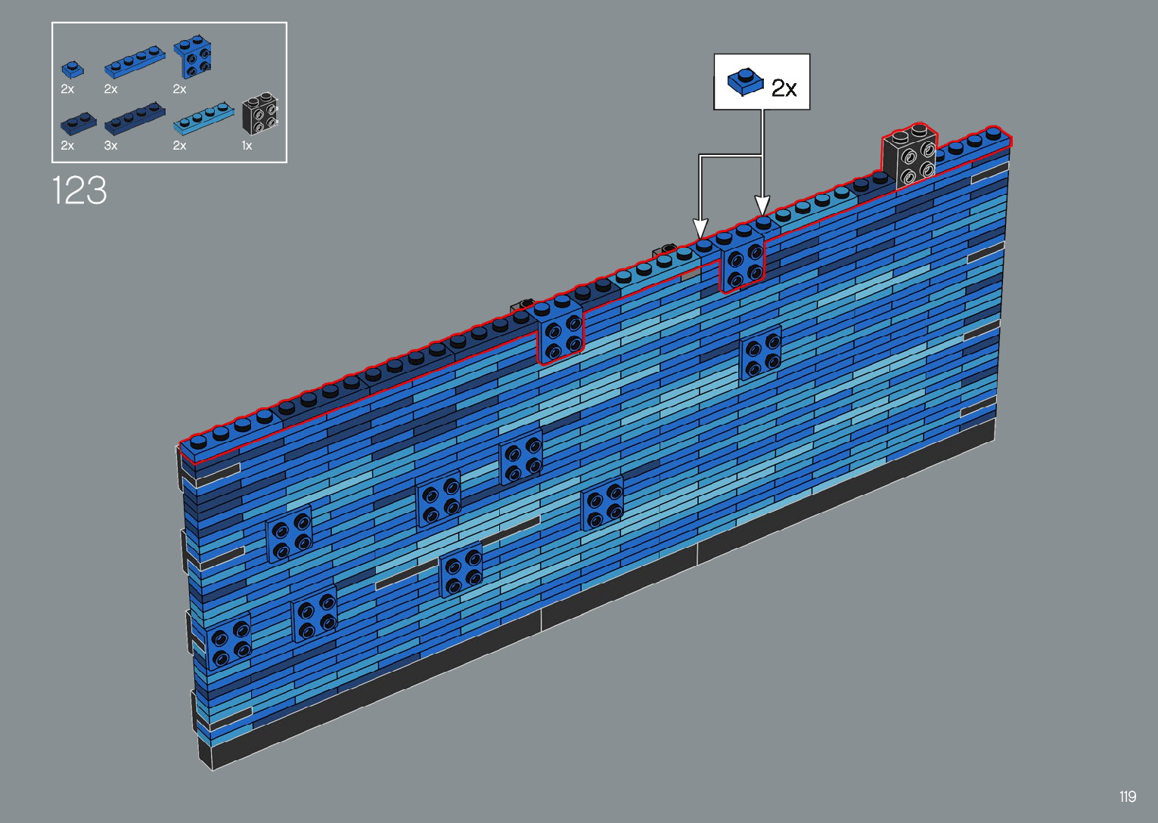Click the blue 1x1 plate in parts list
Viewport: 1158px width, 823px height.
72,70
